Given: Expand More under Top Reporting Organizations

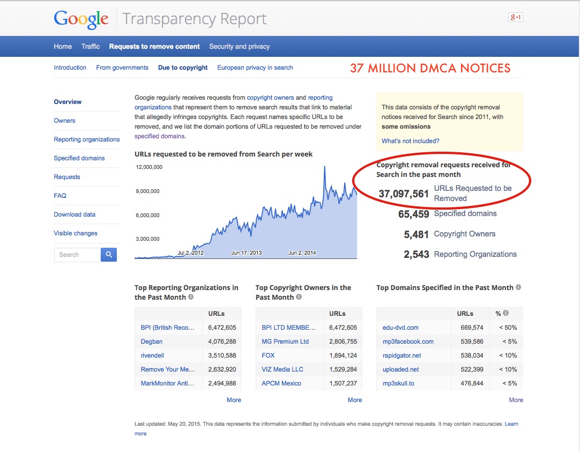Looking at the screenshot, I should tap(234, 400).
